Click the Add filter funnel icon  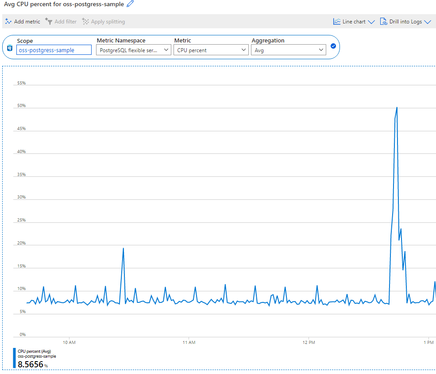click(49, 21)
